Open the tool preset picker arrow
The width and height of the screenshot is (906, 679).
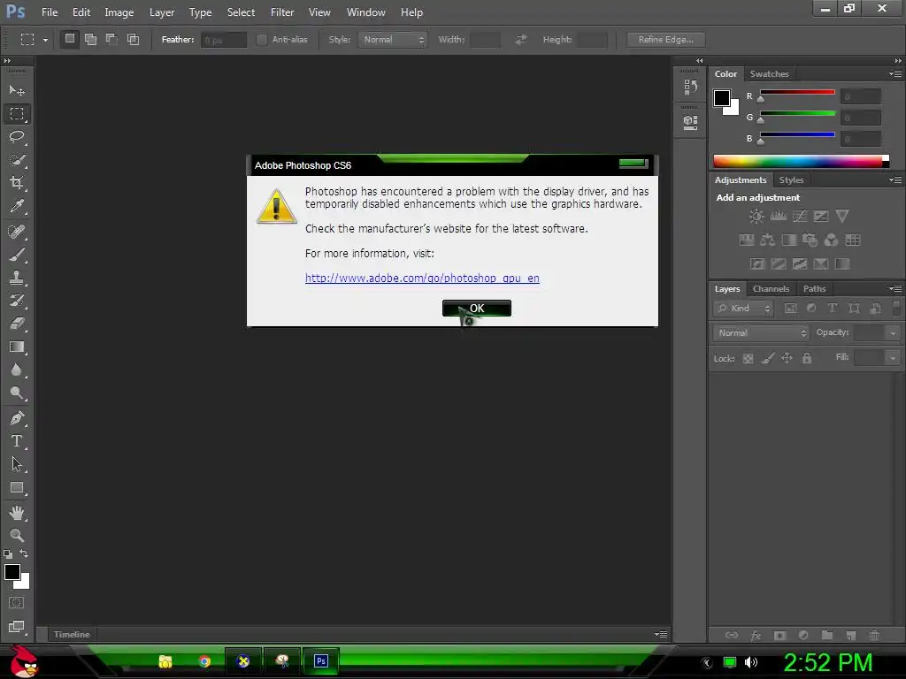[x=45, y=40]
